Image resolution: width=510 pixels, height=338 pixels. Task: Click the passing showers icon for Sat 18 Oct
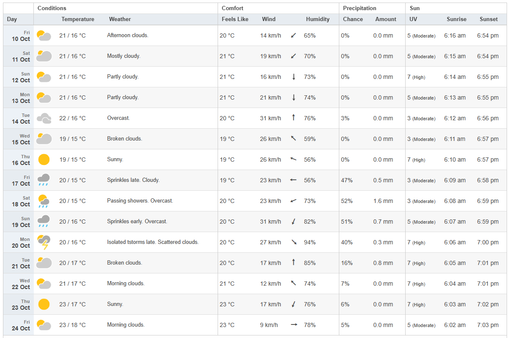click(x=44, y=201)
